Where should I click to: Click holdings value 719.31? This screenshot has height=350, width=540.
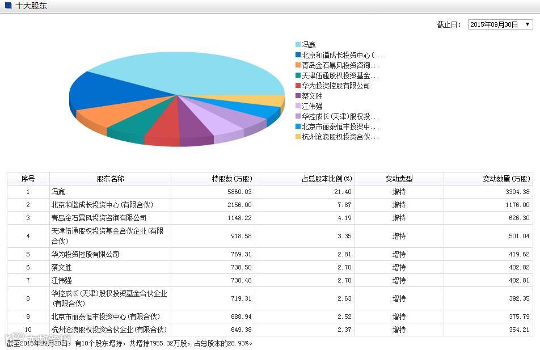coord(241,298)
